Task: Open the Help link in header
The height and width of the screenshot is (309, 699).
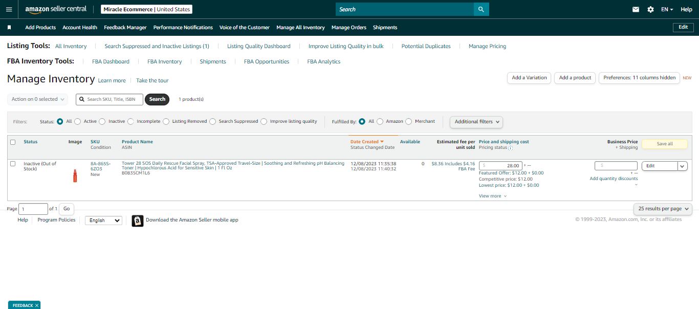Action: [x=686, y=9]
